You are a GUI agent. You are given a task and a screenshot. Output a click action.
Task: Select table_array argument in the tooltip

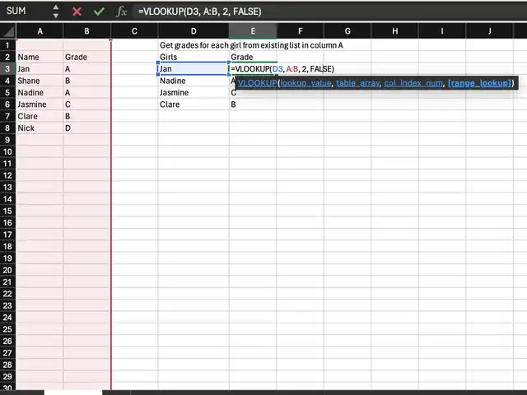coord(358,83)
